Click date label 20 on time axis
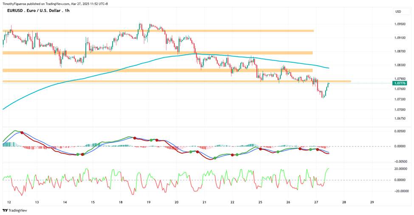 click(x=176, y=202)
